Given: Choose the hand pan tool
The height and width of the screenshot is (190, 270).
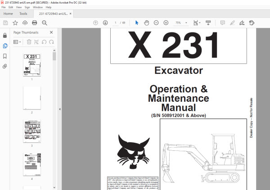Looking at the screenshot, I should [146, 23].
